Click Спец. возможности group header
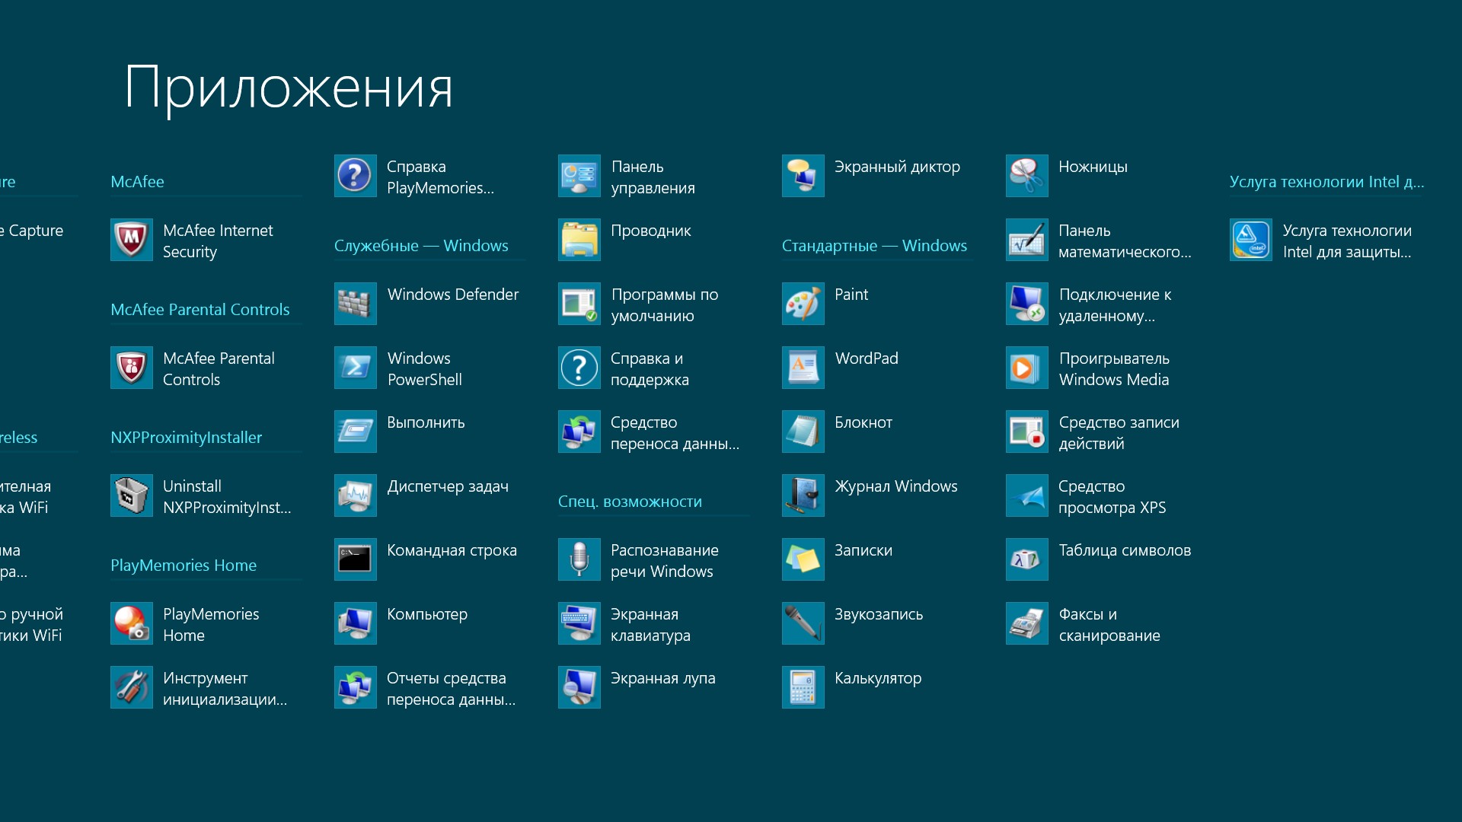The height and width of the screenshot is (822, 1462). click(630, 502)
